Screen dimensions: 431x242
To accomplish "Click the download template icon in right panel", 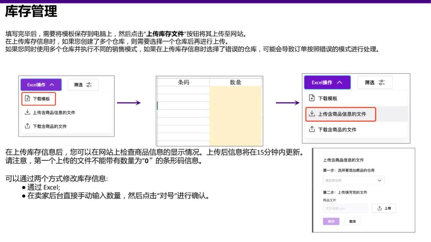I will click(x=312, y=98).
